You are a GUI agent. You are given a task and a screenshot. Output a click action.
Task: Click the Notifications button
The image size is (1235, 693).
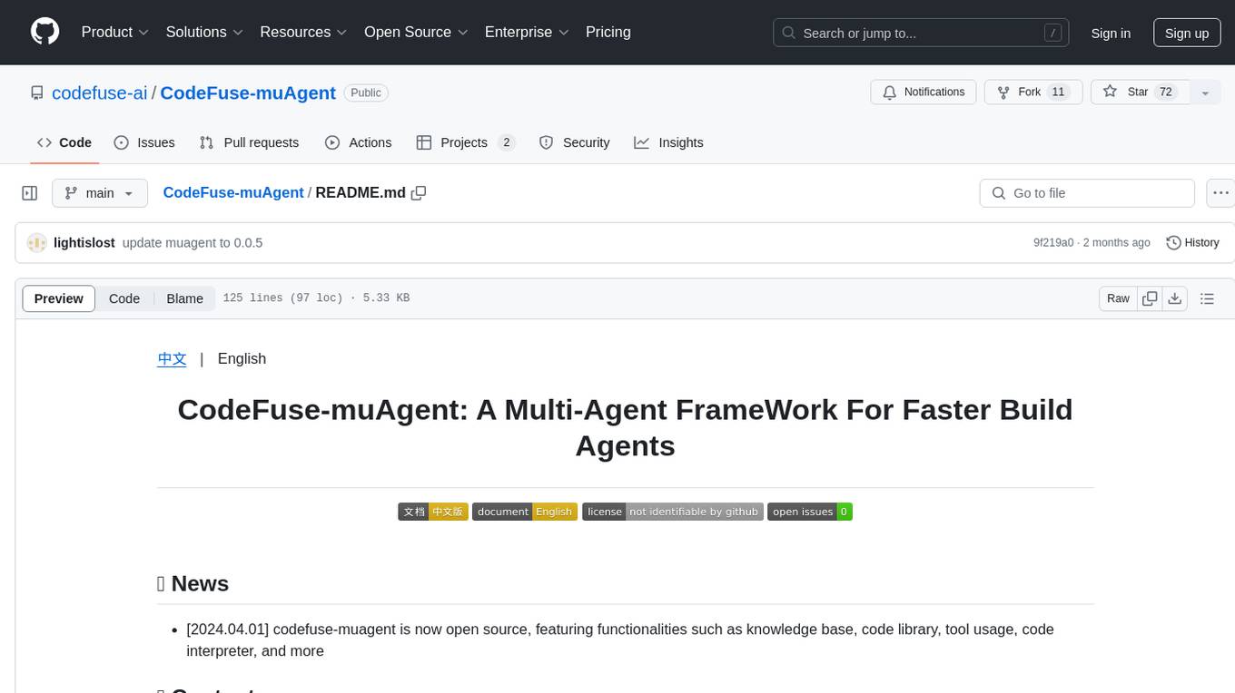coord(924,93)
